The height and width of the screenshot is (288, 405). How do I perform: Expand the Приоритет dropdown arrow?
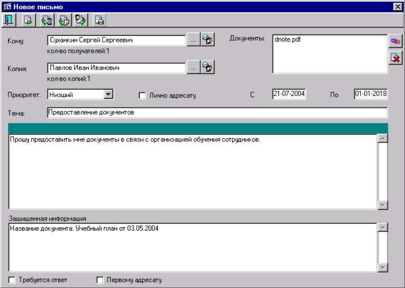(108, 94)
